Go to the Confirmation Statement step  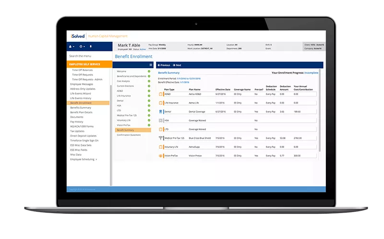[129, 135]
